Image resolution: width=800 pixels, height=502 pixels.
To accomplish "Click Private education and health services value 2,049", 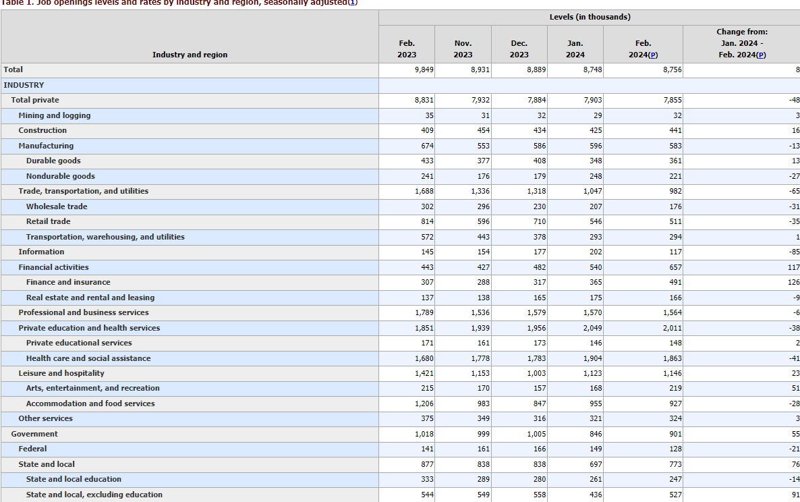I will (592, 328).
